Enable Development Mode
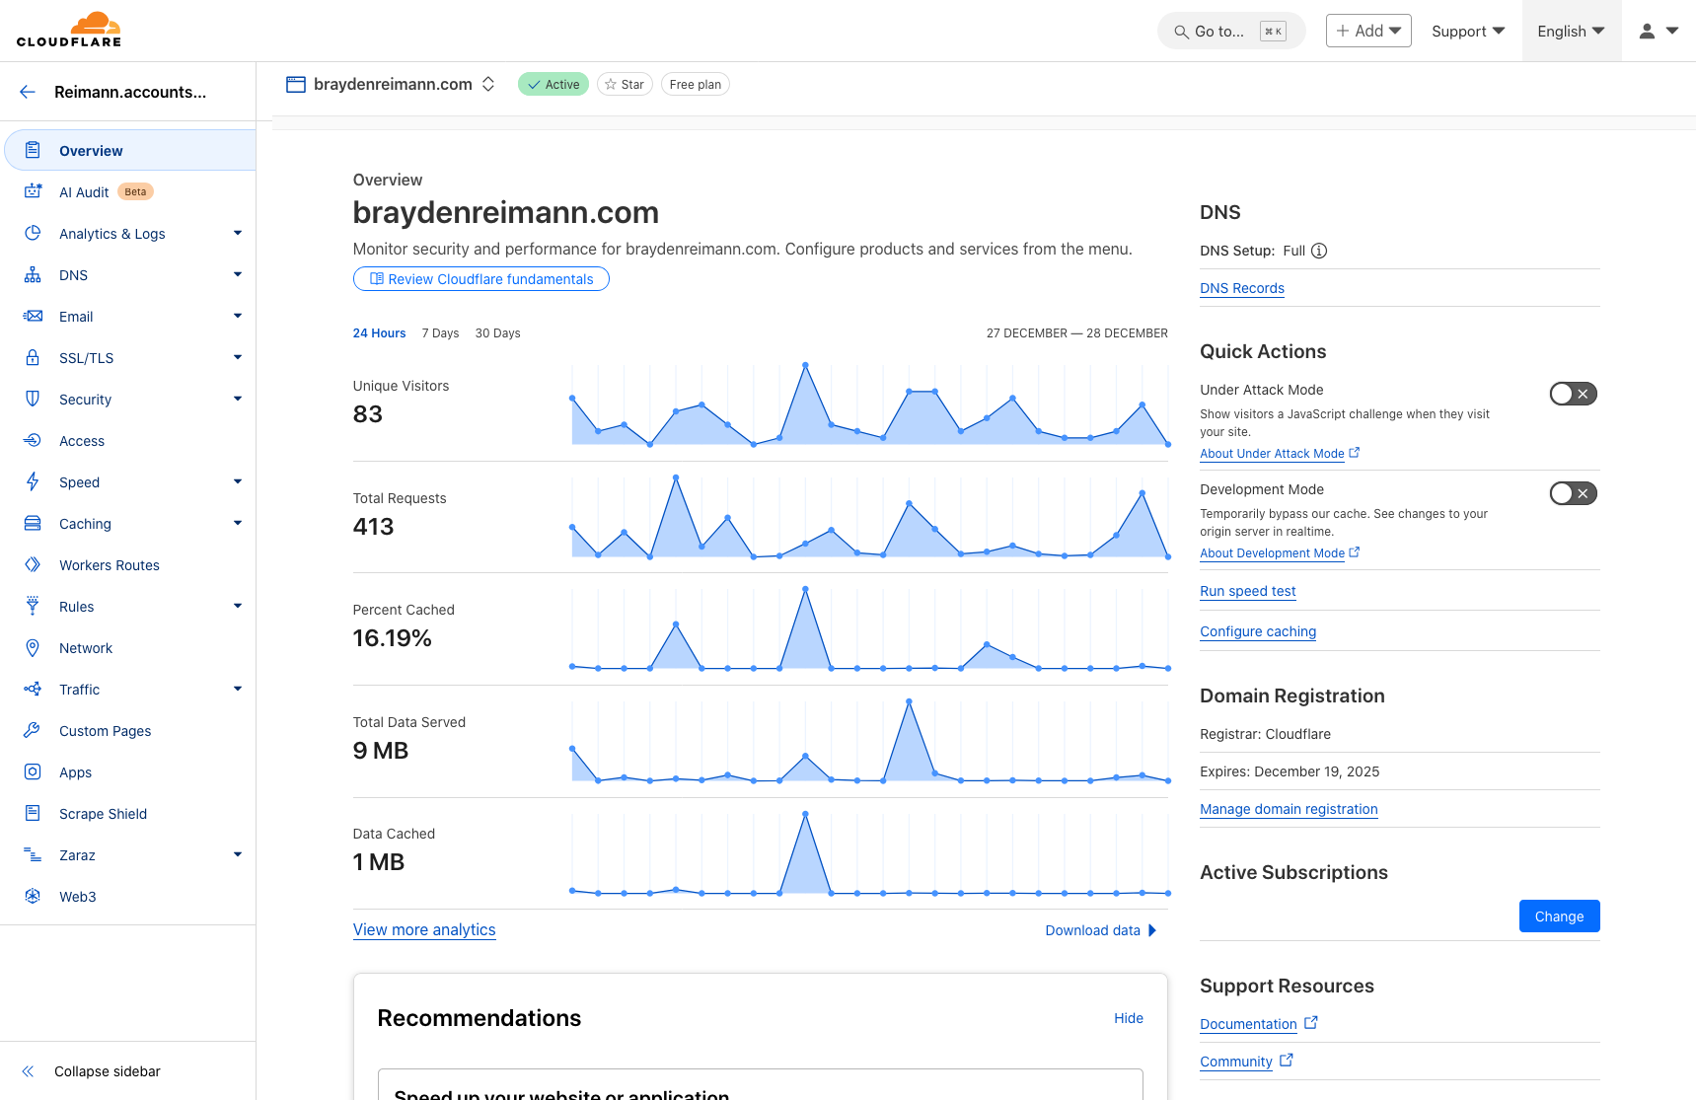 [x=1572, y=493]
